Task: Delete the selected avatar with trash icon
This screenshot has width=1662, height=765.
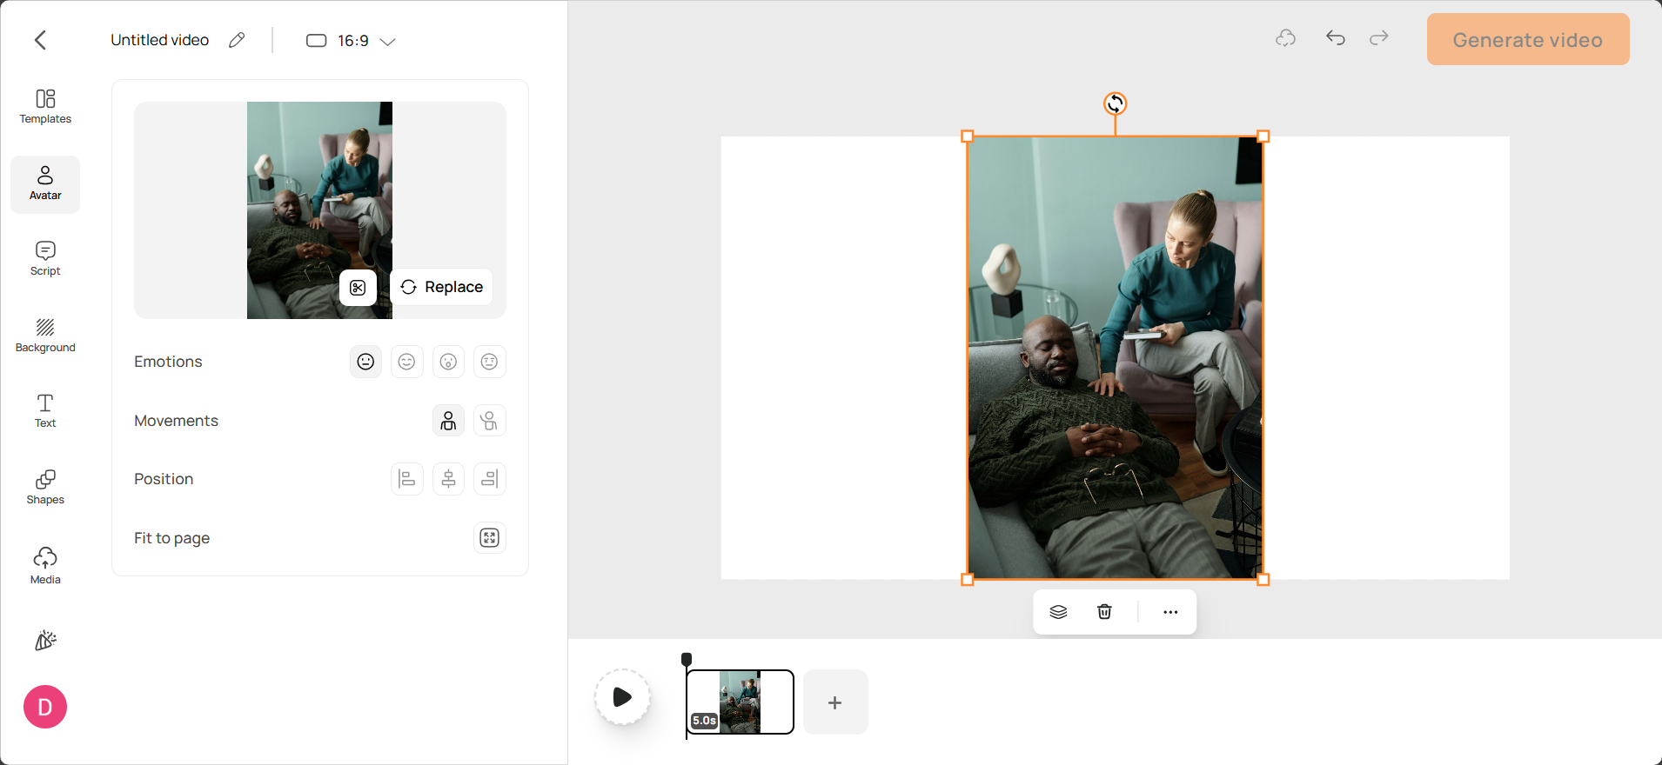Action: [x=1104, y=612]
